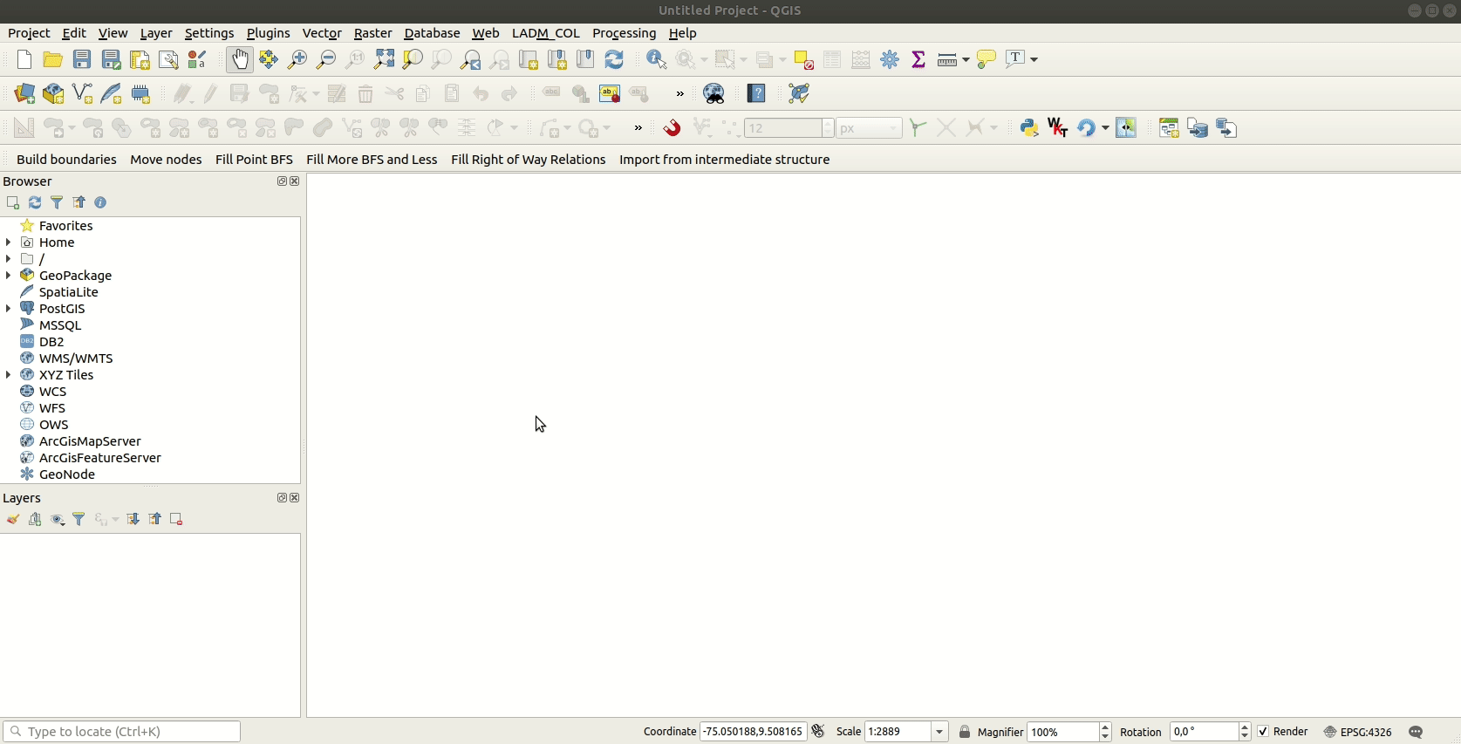This screenshot has height=744, width=1461.
Task: Open the Plugins menu
Action: (x=269, y=33)
